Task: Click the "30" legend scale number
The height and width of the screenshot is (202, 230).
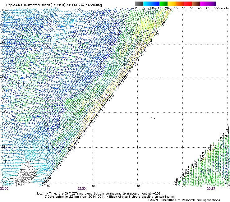Action: pos(183,8)
